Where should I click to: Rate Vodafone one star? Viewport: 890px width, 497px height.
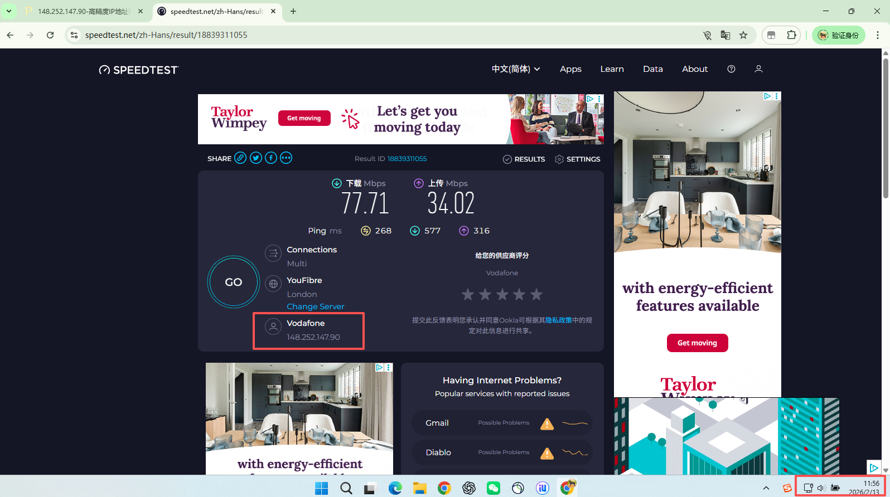(x=468, y=294)
